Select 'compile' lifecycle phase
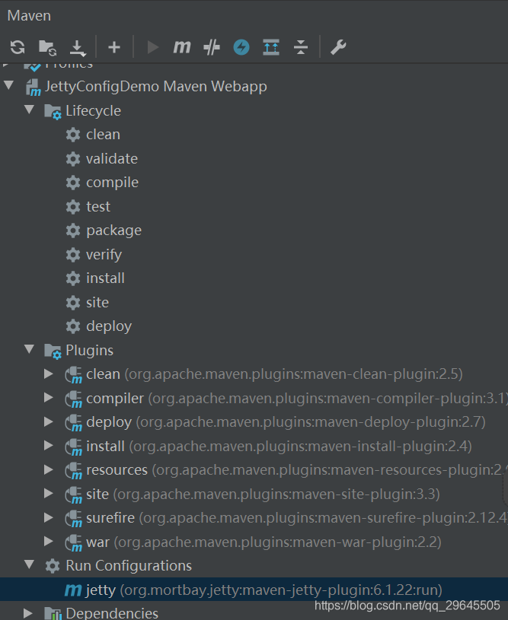The height and width of the screenshot is (620, 508). tap(113, 183)
